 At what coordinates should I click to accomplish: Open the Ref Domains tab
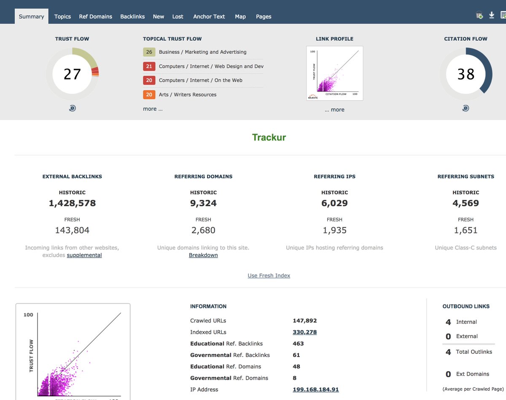click(95, 16)
